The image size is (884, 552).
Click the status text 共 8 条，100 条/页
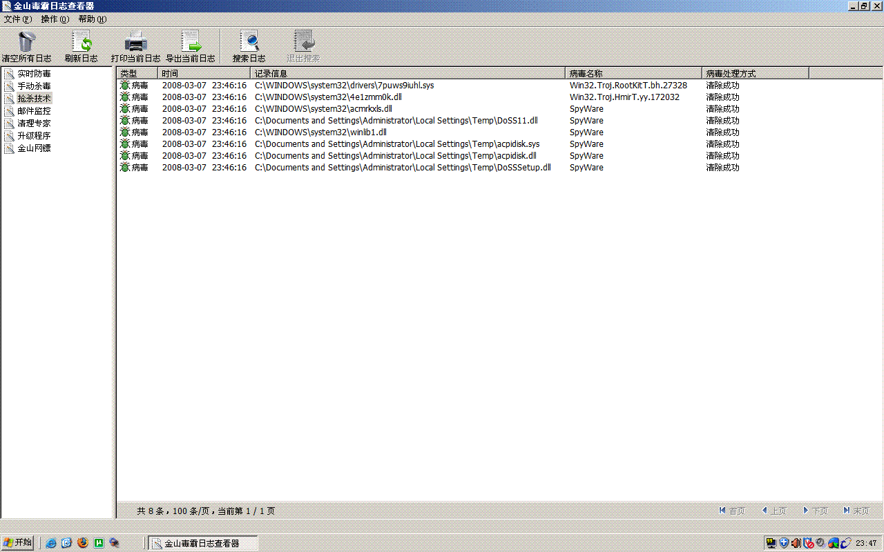pos(173,511)
